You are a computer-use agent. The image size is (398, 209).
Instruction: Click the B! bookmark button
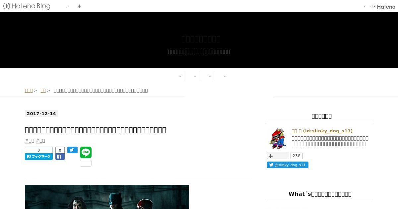(39, 157)
